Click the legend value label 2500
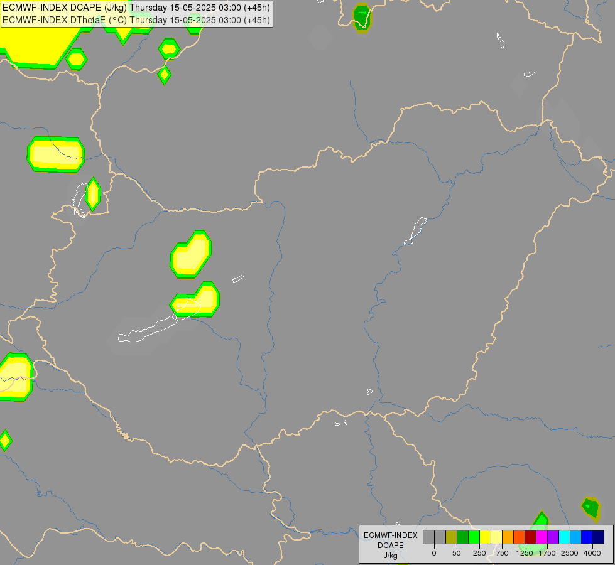 (x=570, y=553)
